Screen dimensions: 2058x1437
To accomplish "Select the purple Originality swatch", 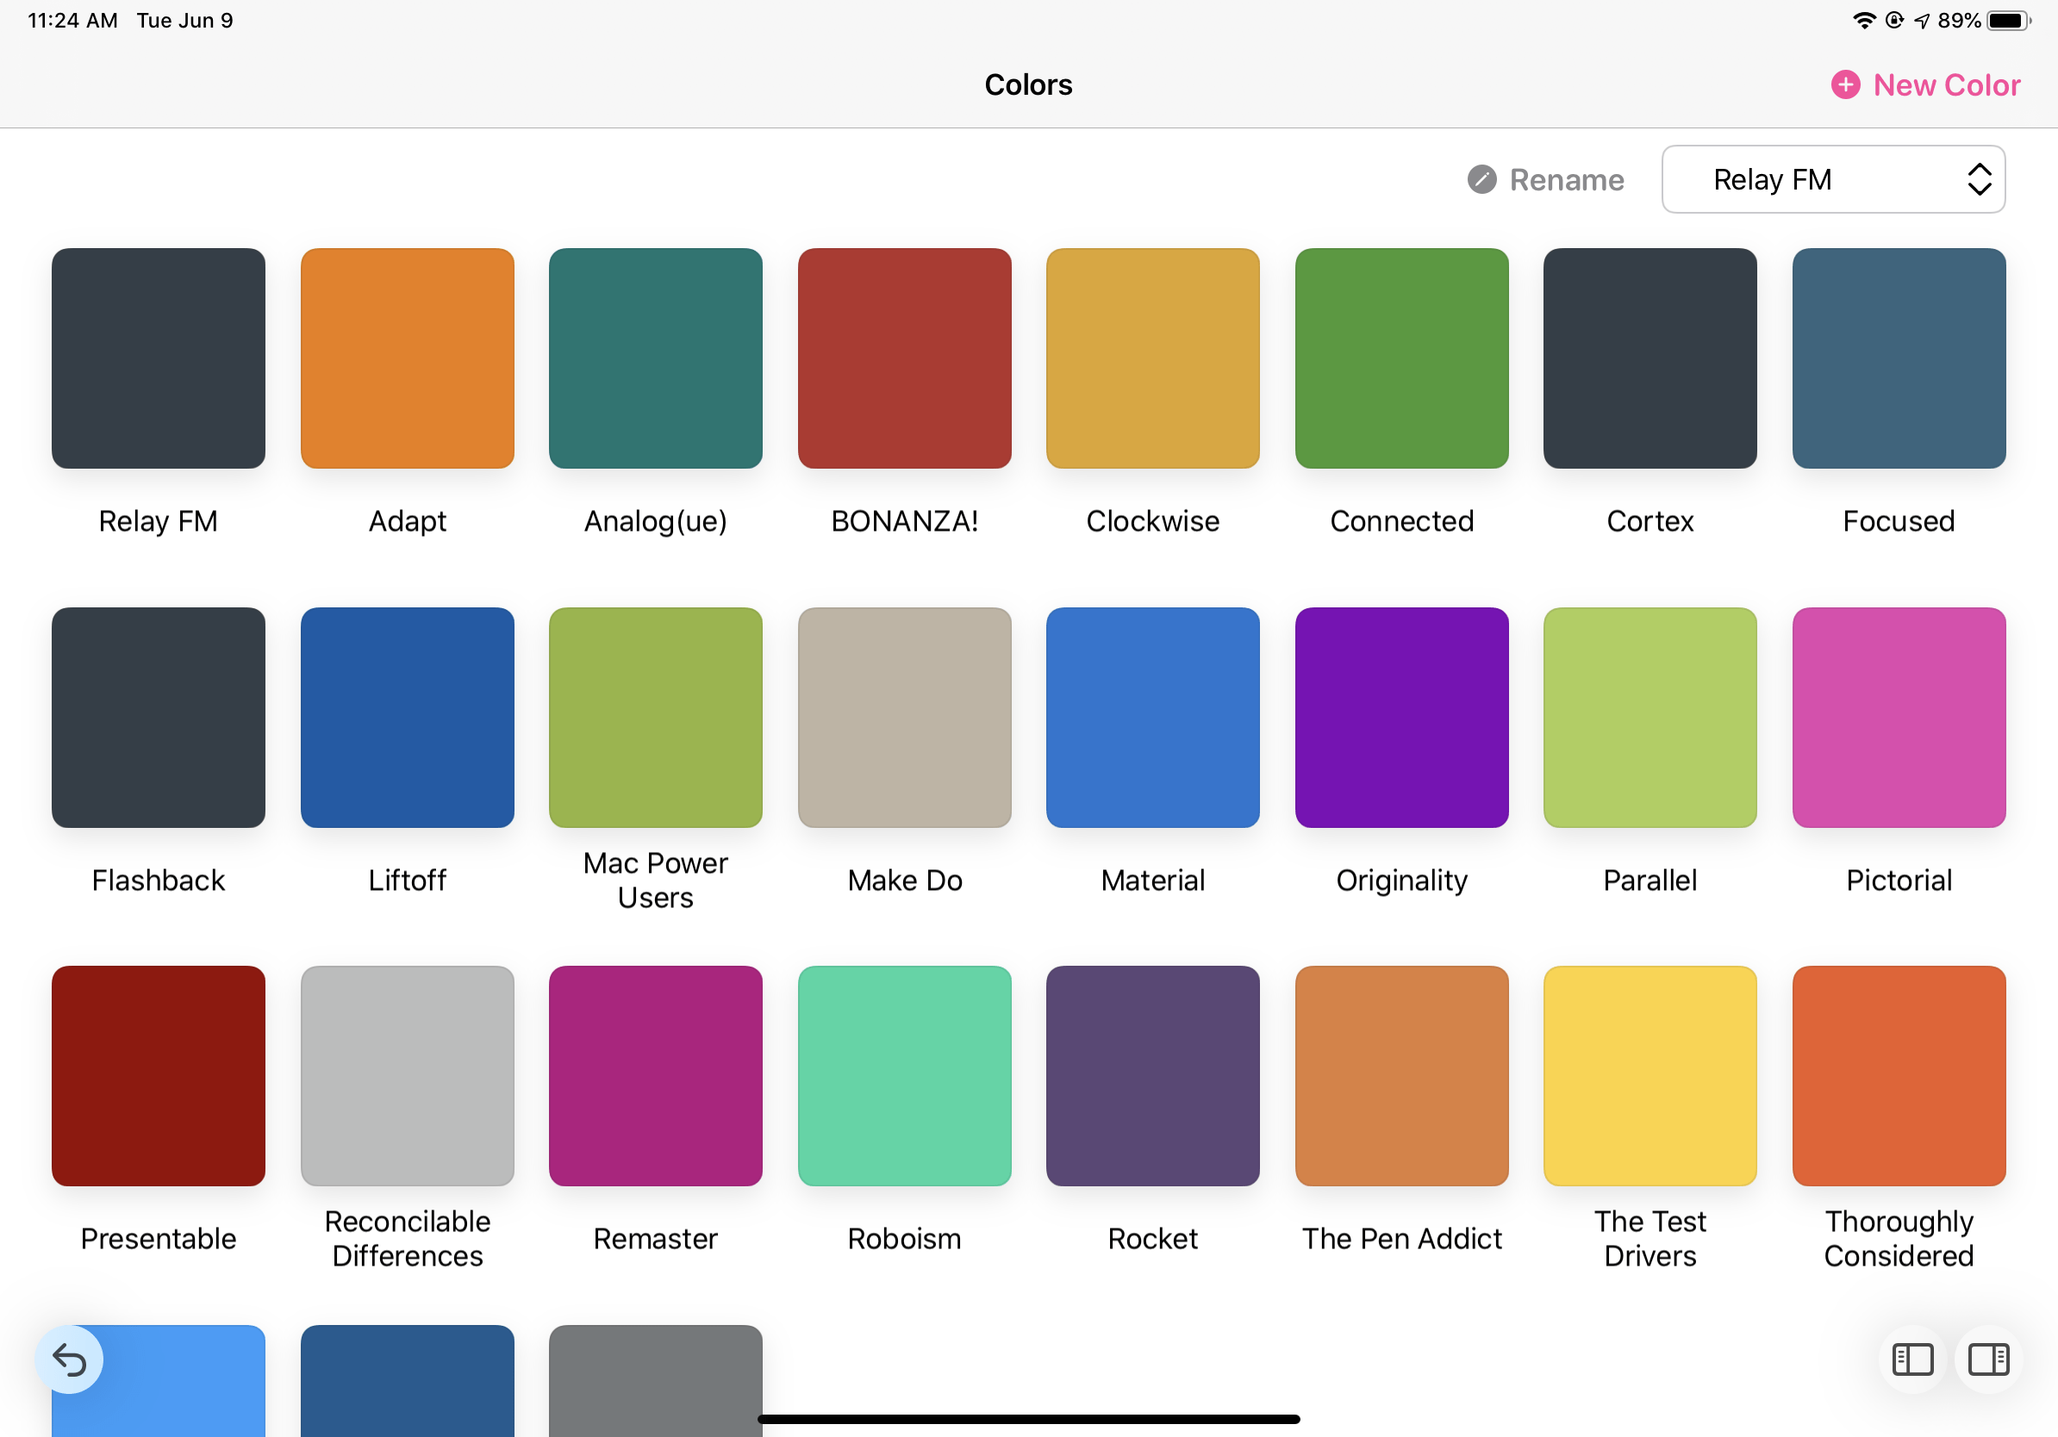I will click(x=1401, y=718).
